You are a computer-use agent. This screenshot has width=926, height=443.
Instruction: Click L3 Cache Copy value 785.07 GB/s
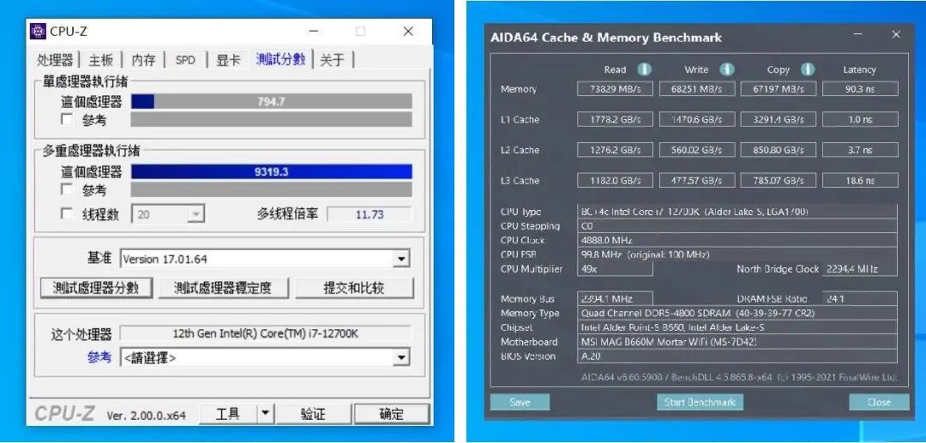click(779, 181)
